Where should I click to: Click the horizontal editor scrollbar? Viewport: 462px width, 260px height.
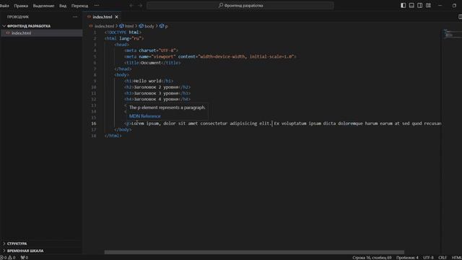tap(254, 252)
